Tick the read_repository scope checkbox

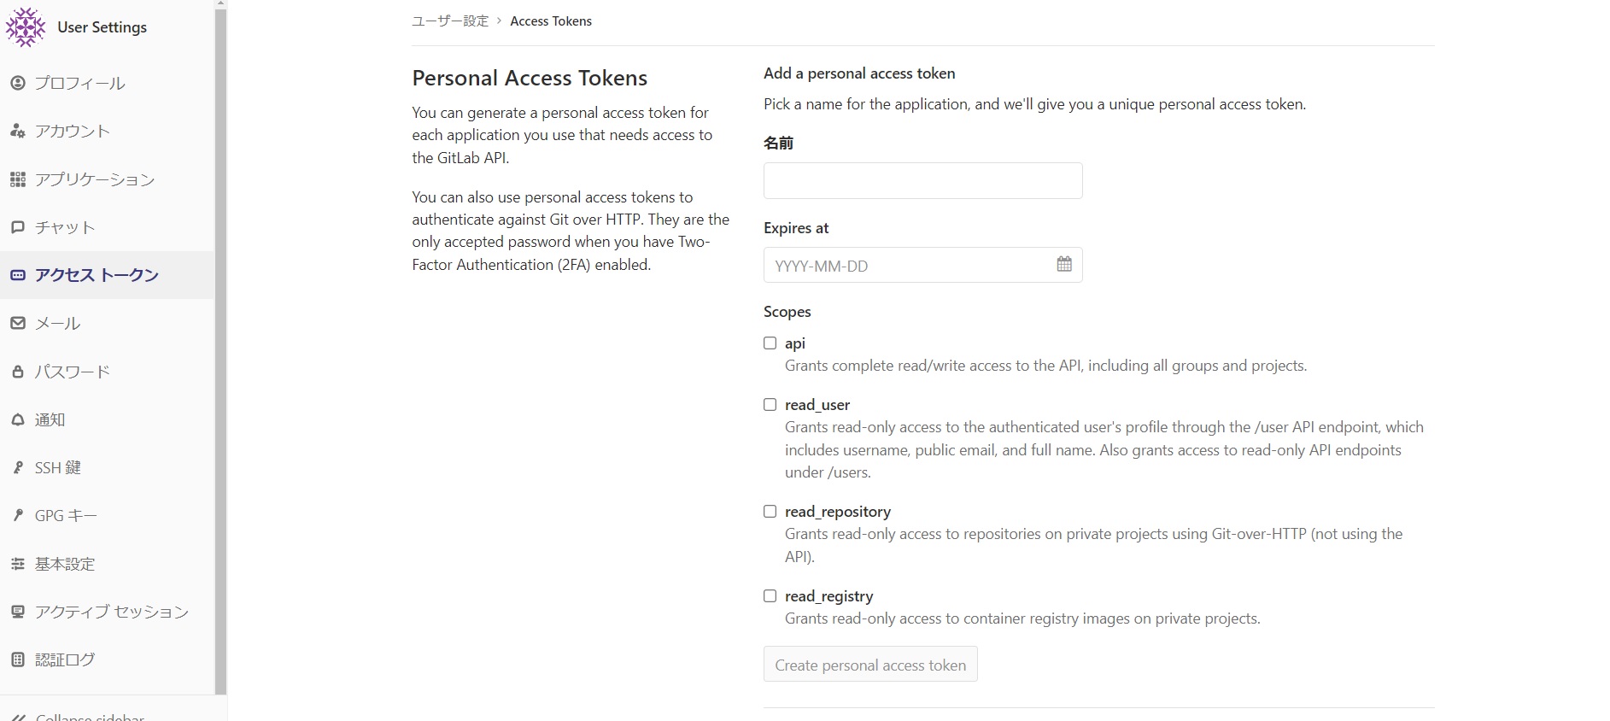click(x=770, y=512)
